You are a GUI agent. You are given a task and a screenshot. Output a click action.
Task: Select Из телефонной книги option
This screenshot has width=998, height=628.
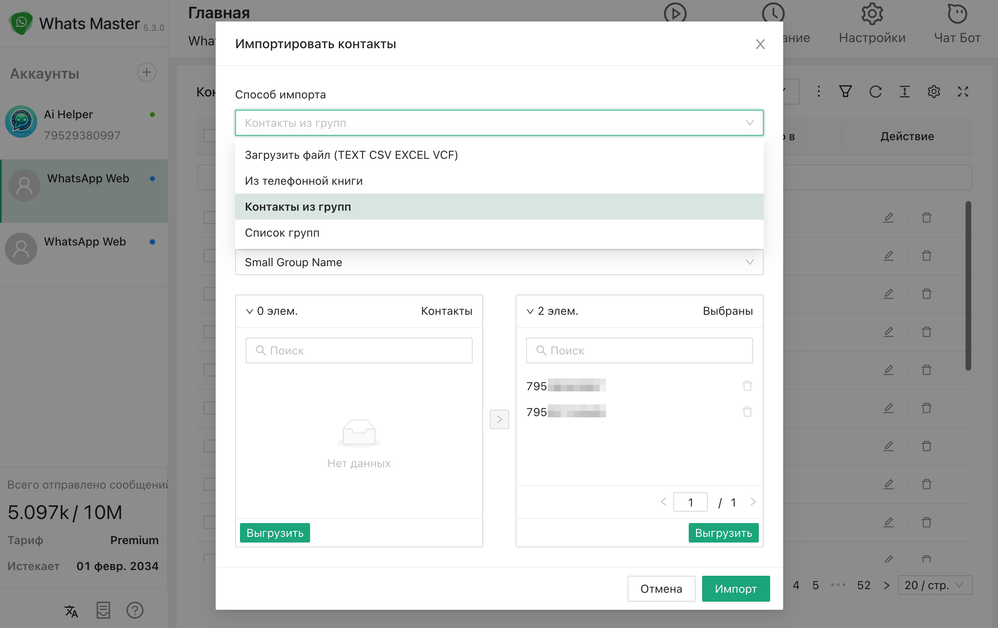pyautogui.click(x=303, y=181)
